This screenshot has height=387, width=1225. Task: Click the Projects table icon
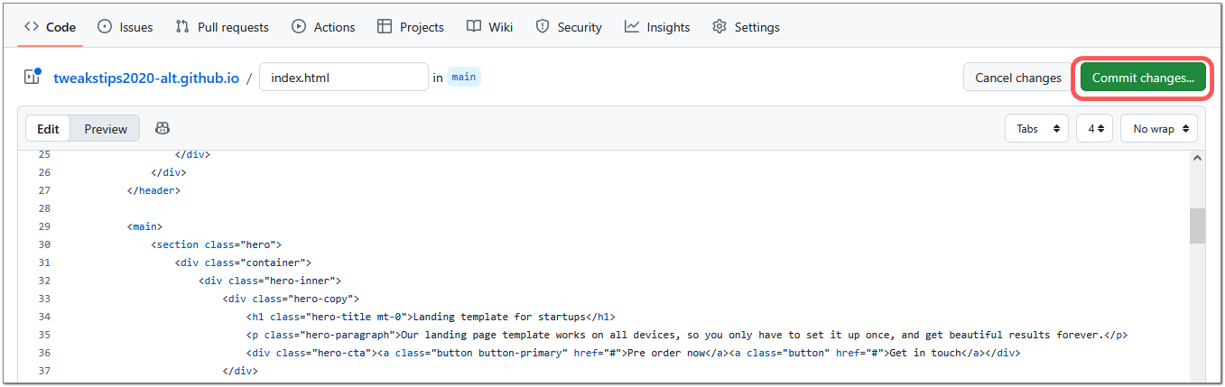(x=385, y=27)
